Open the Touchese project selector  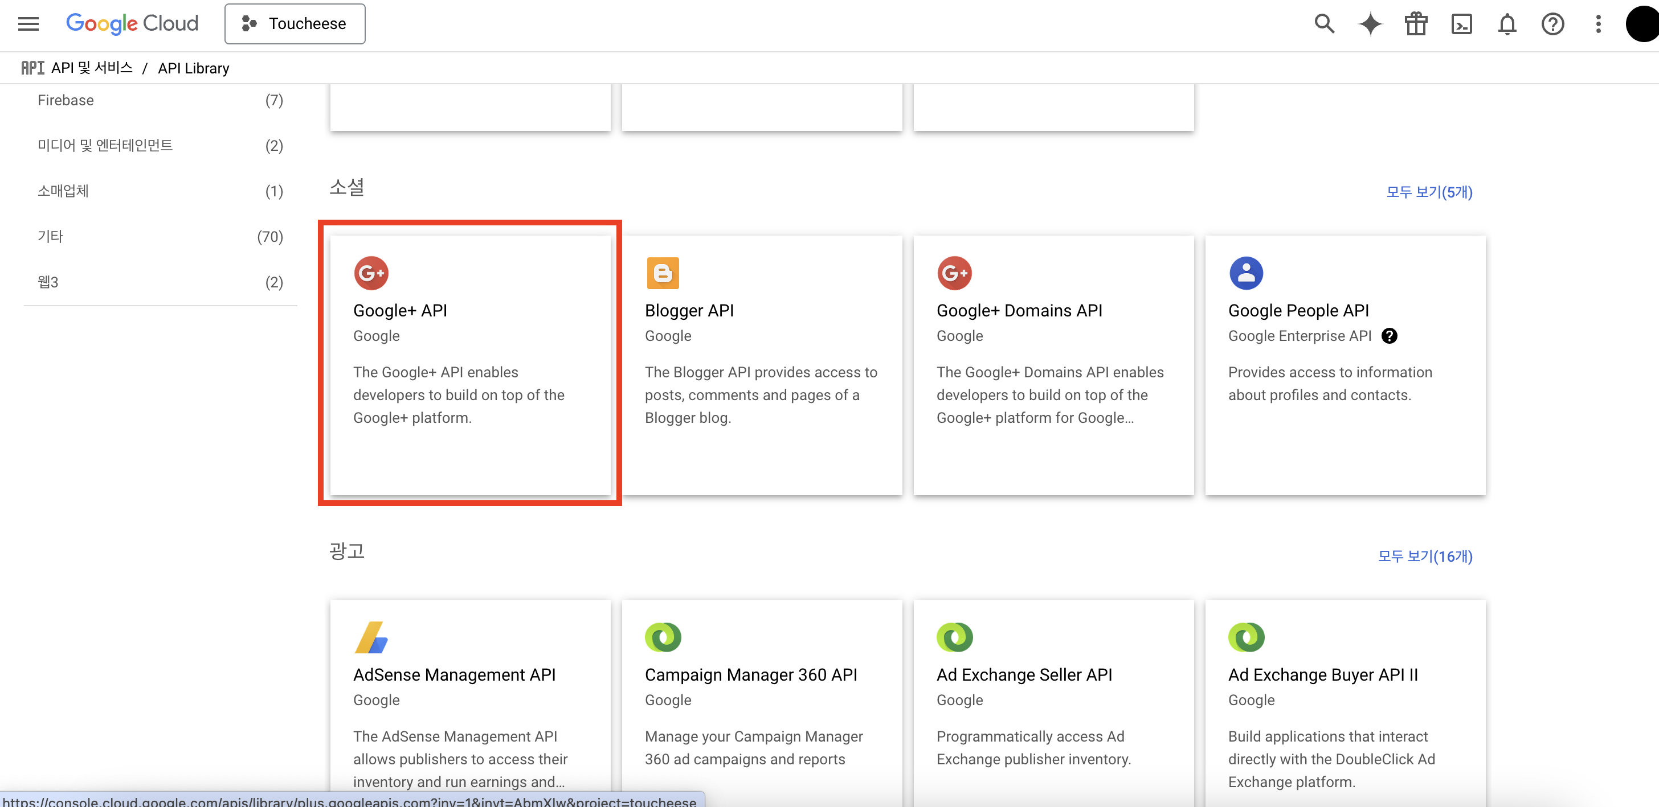tap(295, 24)
